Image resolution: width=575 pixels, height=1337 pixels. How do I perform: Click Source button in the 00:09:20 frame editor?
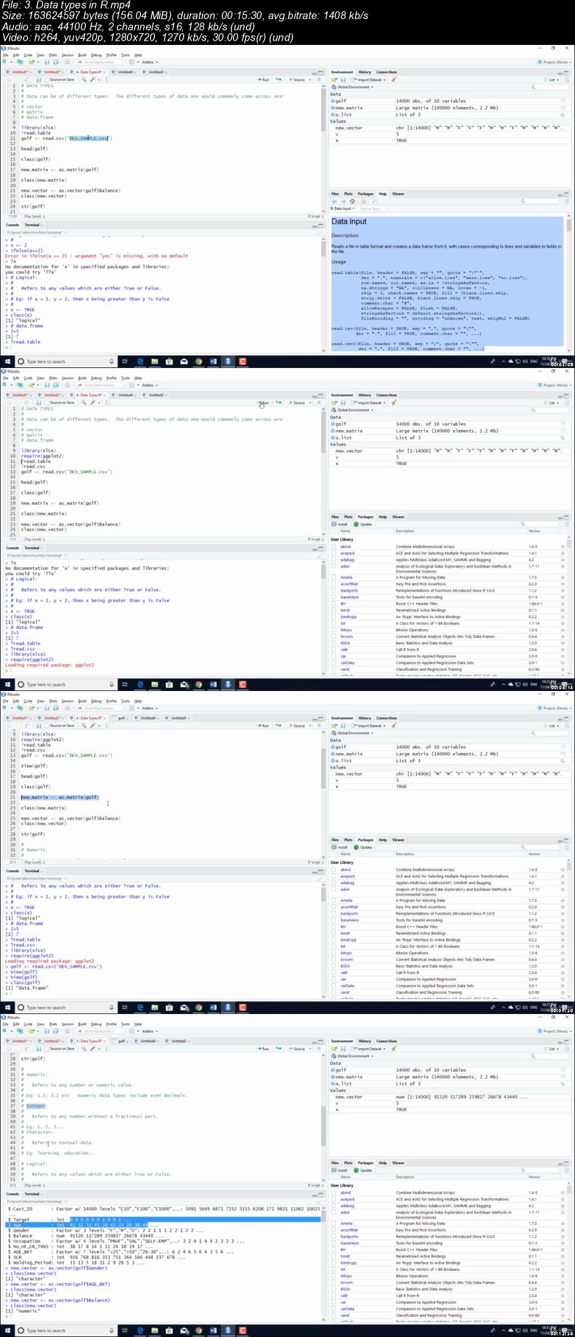point(297,726)
